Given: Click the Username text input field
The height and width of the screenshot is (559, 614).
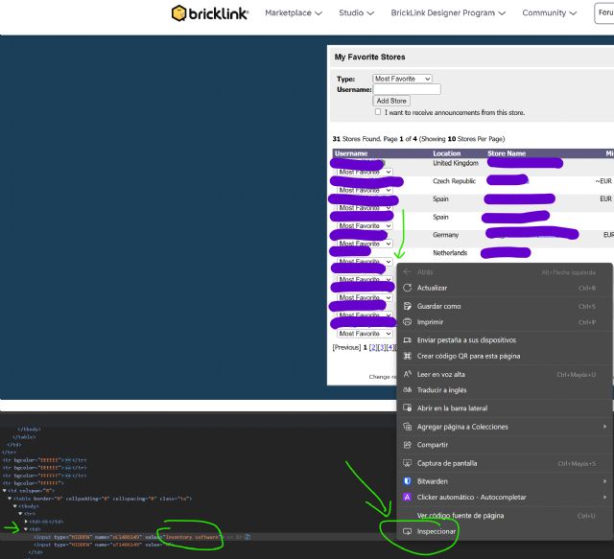Looking at the screenshot, I should [407, 89].
